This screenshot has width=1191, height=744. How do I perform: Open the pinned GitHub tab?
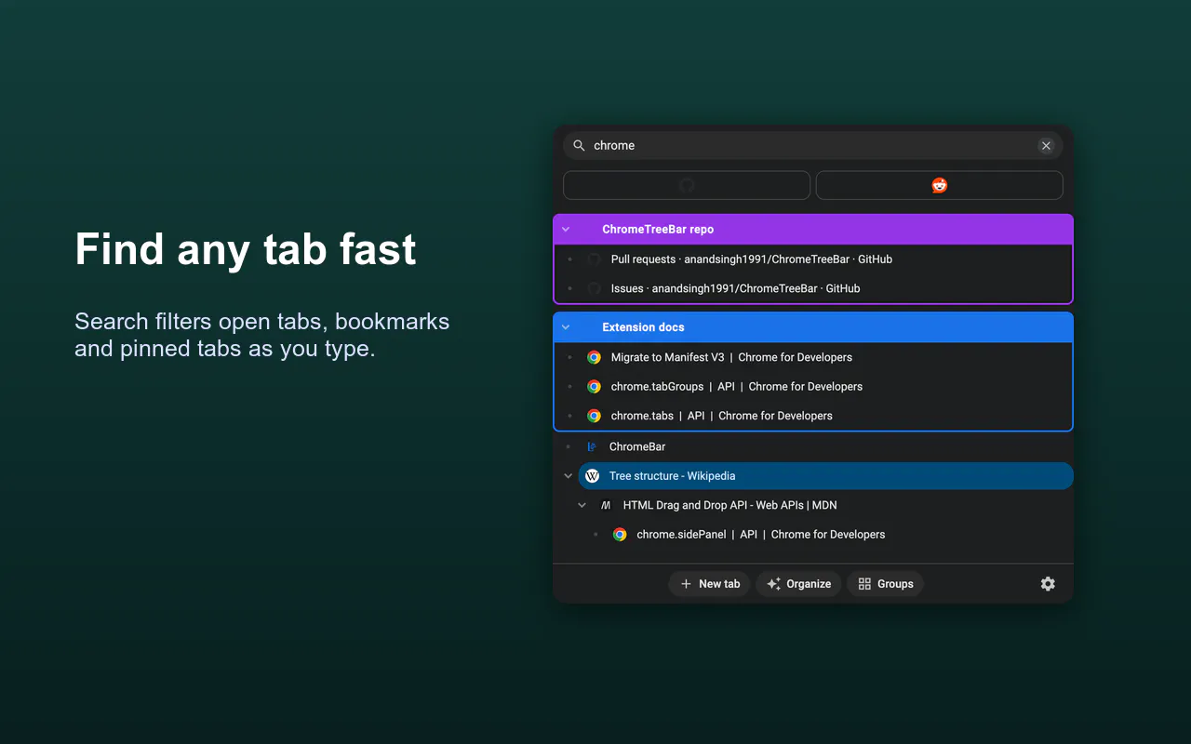pos(687,185)
